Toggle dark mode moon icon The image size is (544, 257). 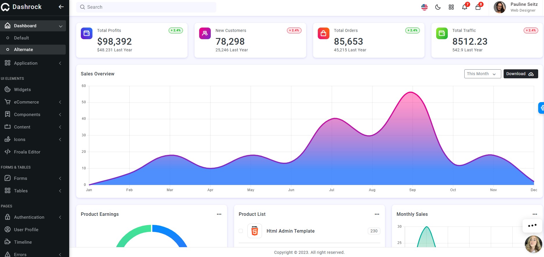click(438, 7)
